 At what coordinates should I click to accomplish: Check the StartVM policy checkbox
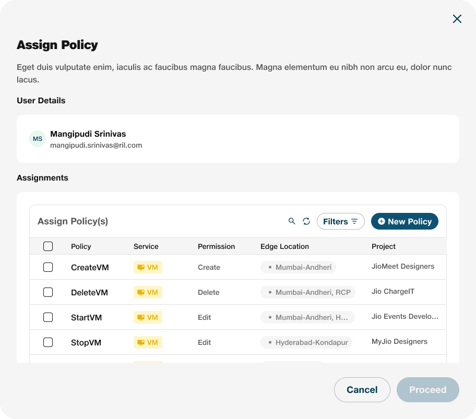point(48,317)
